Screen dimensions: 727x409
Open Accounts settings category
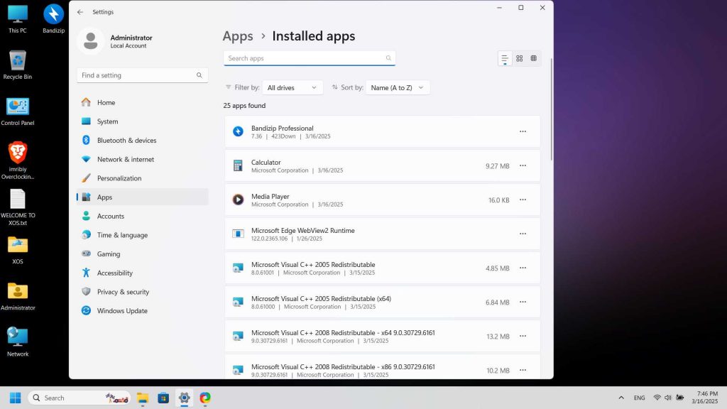142,216
